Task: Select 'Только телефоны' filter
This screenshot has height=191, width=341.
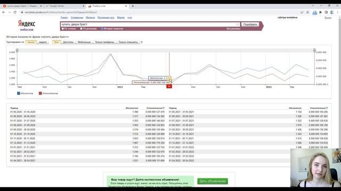Action: 104,42
